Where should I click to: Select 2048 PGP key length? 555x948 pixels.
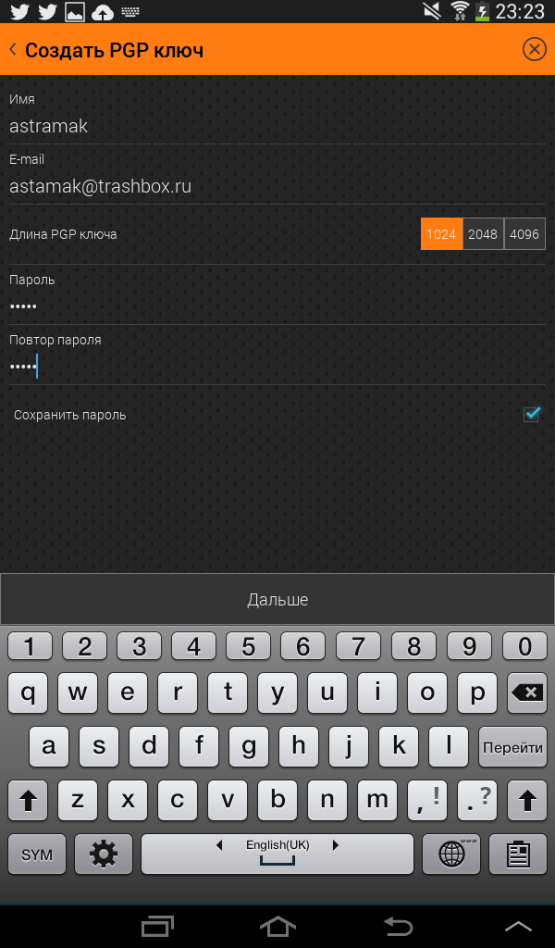pos(483,234)
